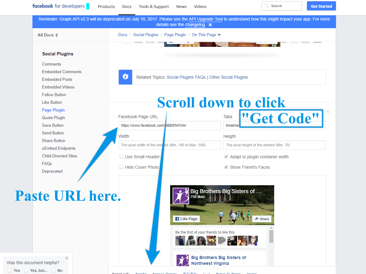Select the No helpful radio option
The width and height of the screenshot is (366, 274).
tap(54, 271)
